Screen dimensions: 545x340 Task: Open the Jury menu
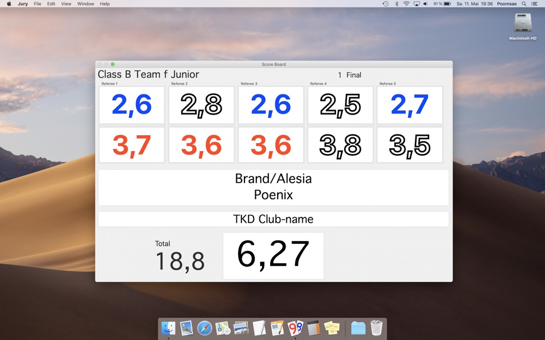pos(22,4)
